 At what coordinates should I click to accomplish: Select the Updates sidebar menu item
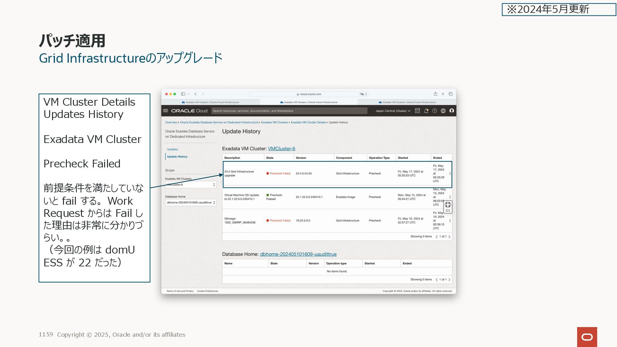coord(173,149)
